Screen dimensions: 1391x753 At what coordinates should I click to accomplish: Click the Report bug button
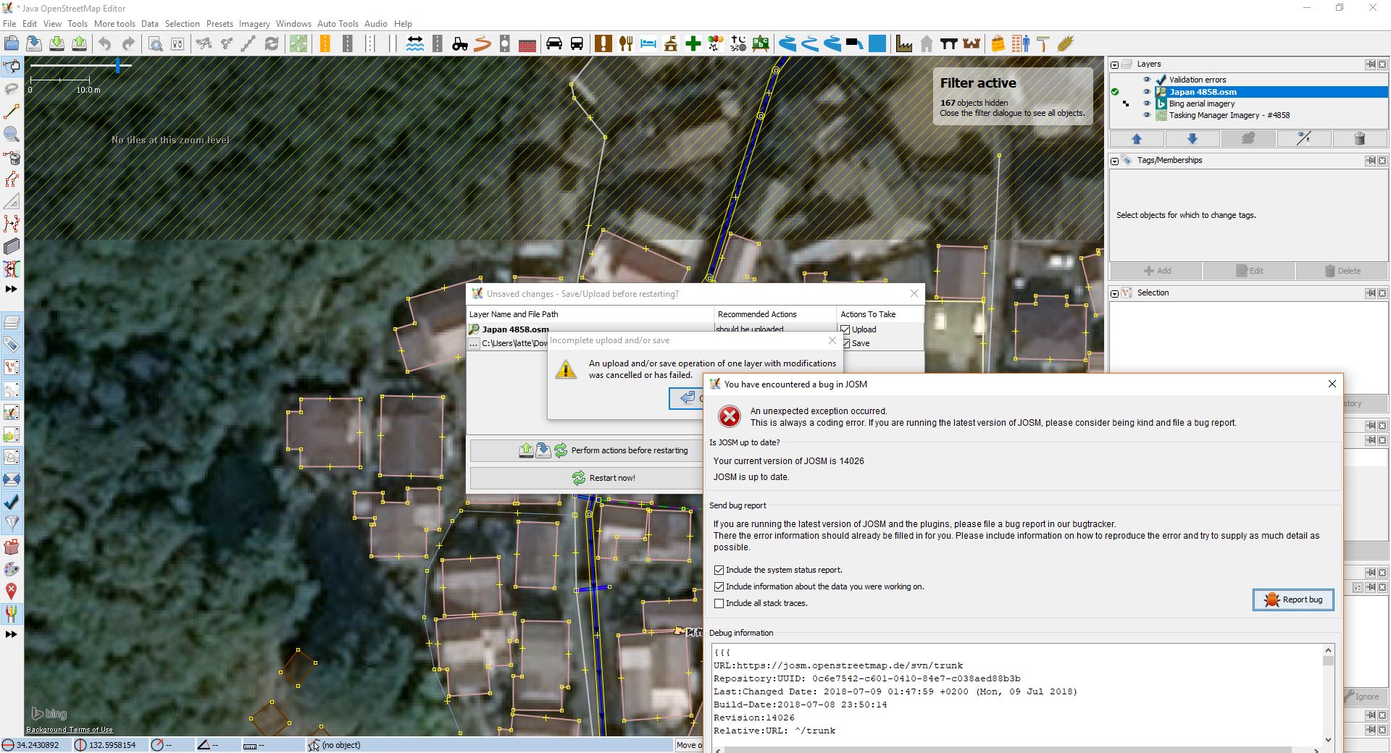[x=1293, y=600]
